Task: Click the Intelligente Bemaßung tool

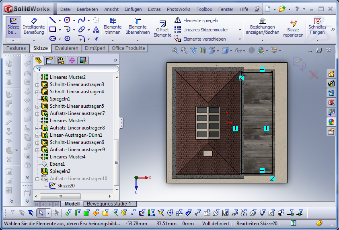Action: click(x=34, y=26)
